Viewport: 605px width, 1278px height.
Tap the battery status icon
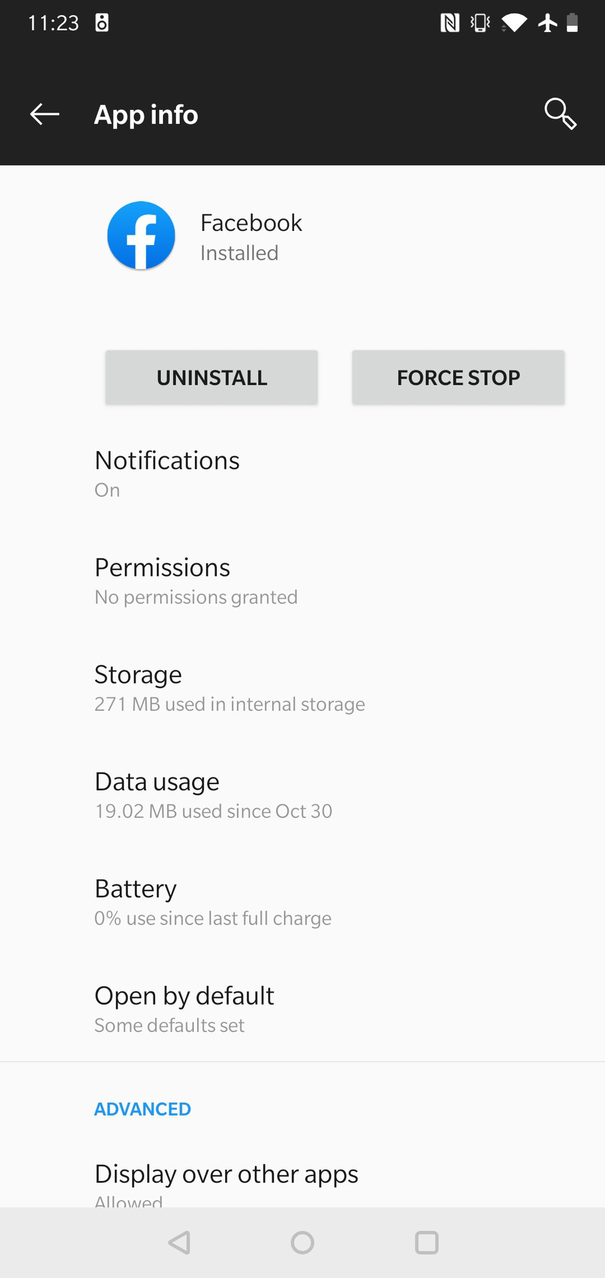(x=572, y=23)
